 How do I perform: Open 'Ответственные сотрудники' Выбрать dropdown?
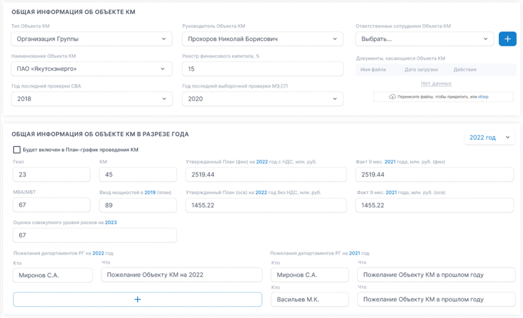425,39
